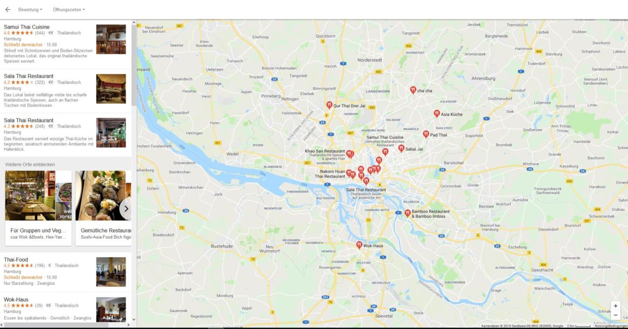The image size is (628, 329).
Task: Go back with the left arrow icon
Action: 8,10
